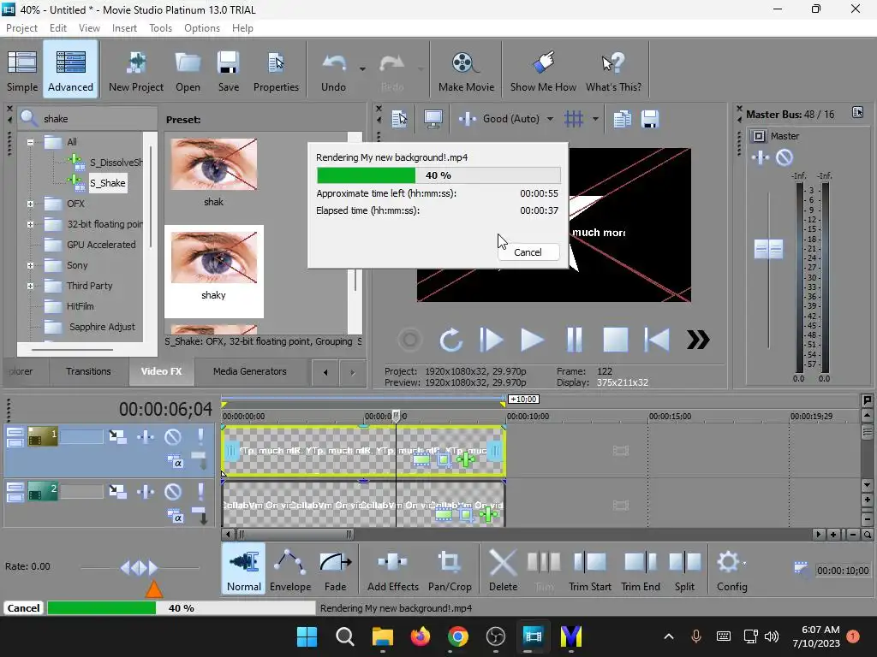Open the Tools menu
Image resolution: width=877 pixels, height=657 pixels.
(160, 28)
